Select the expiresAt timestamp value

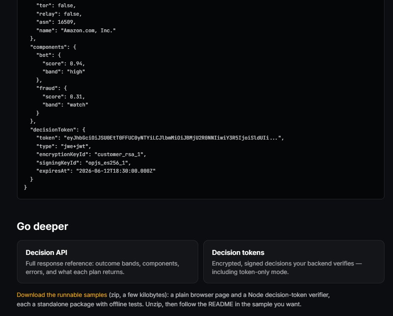pyautogui.click(x=116, y=171)
